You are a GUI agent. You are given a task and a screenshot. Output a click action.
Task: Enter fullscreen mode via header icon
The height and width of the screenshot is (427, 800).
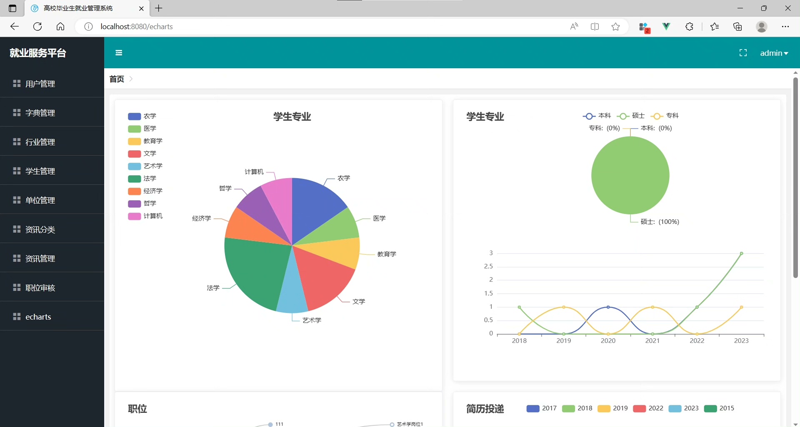(743, 53)
